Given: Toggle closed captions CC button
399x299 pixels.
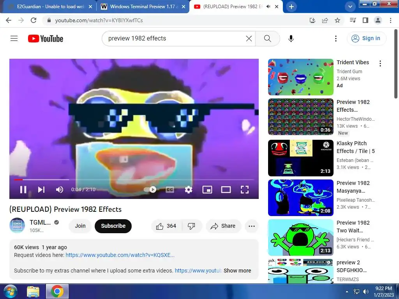Looking at the screenshot, I should point(170,190).
